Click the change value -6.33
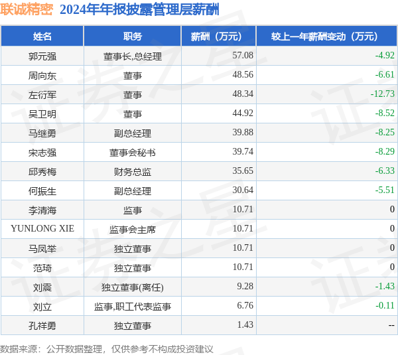 coord(385,171)
